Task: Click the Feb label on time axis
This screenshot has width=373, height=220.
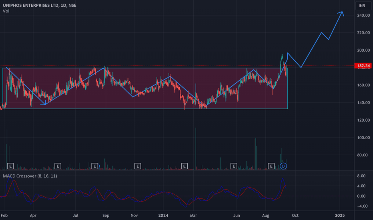Action: click(x=4, y=216)
